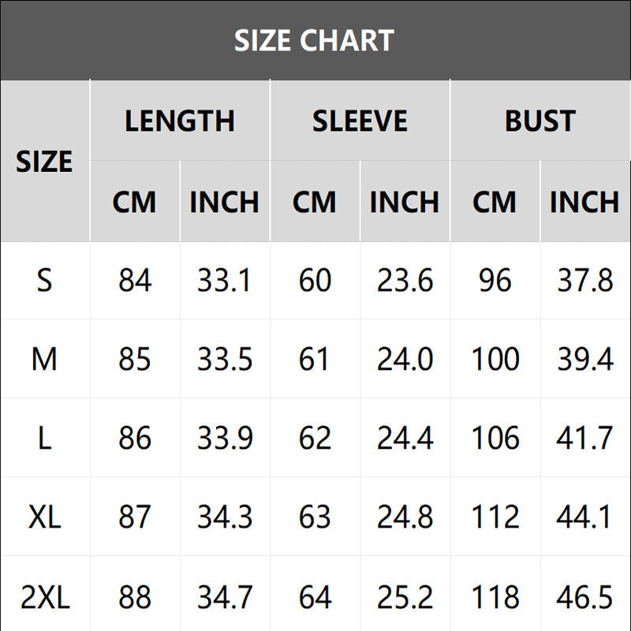Click the 34.7 inch length cell

(x=225, y=597)
